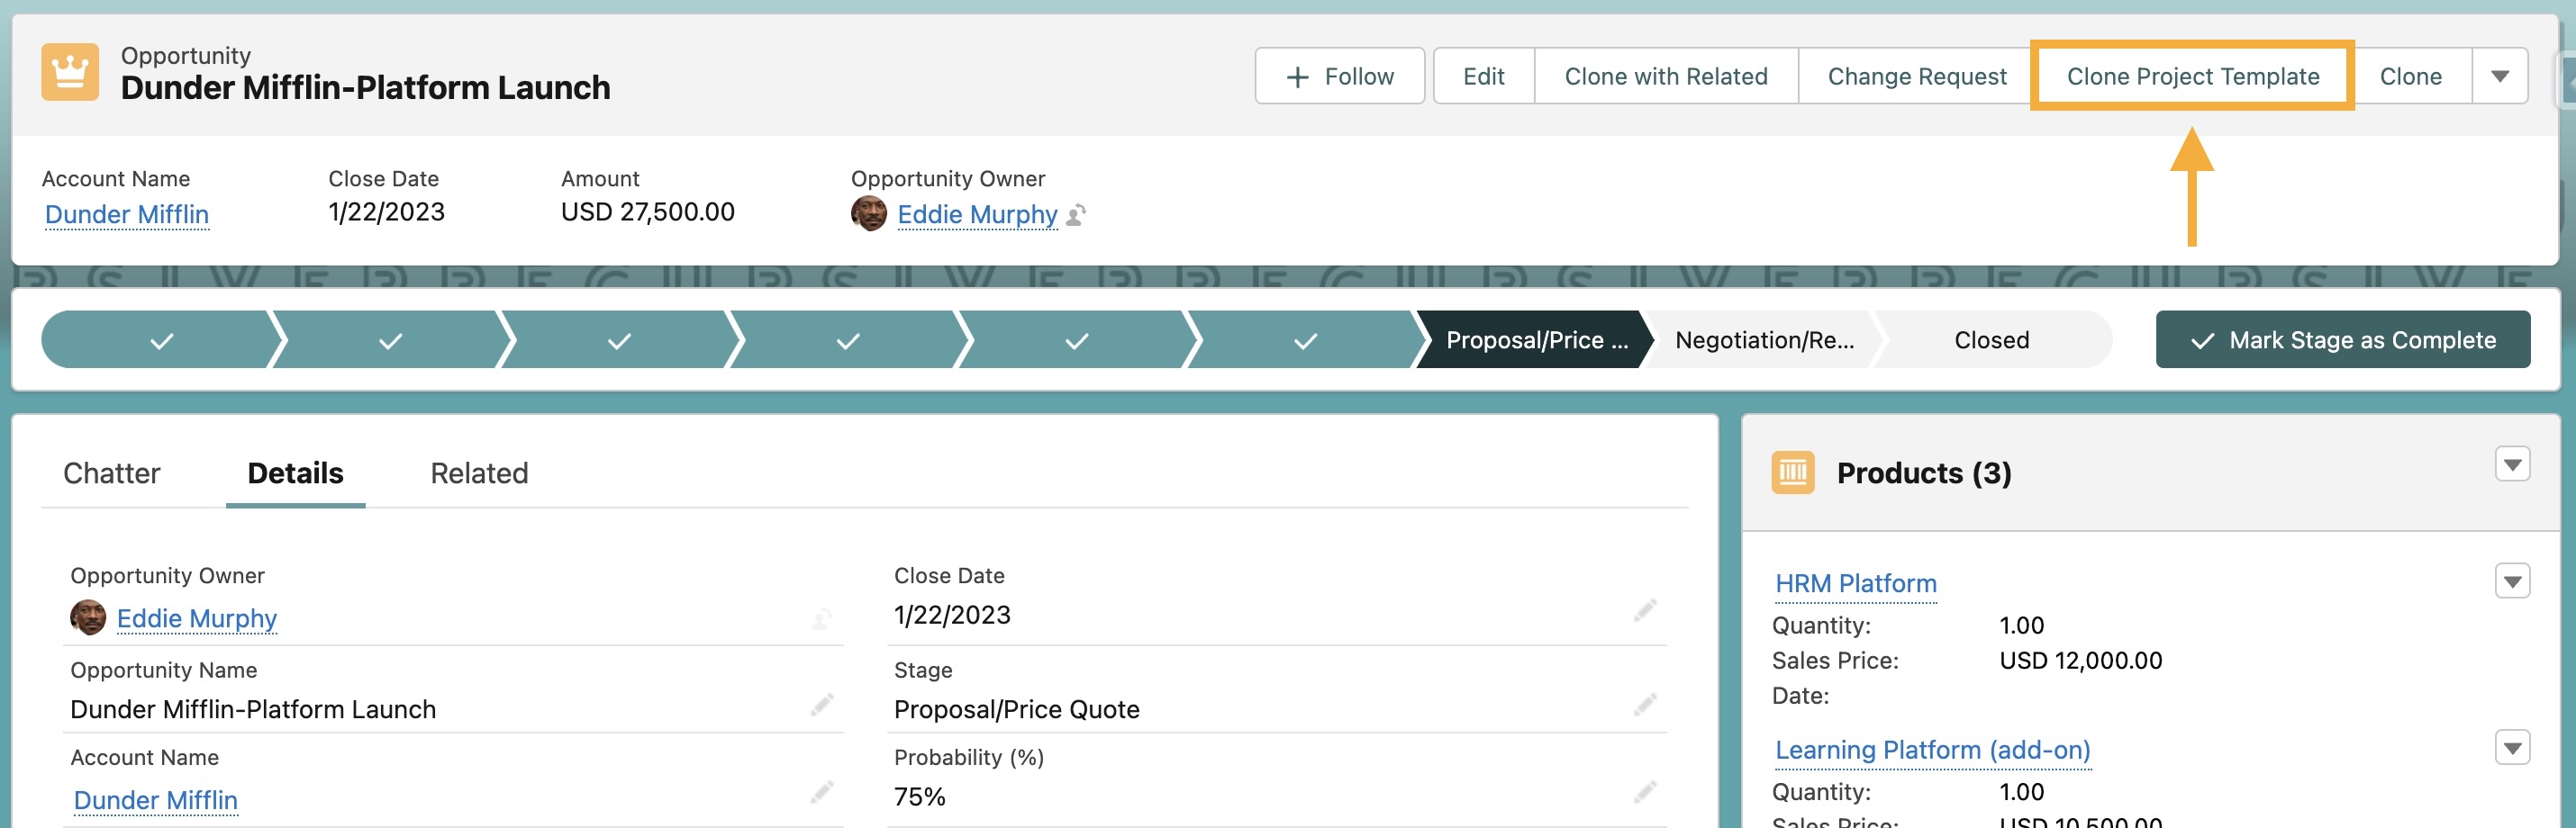Open the dropdown next to the Clone button
Viewport: 2576px width, 828px height.
[2500, 75]
